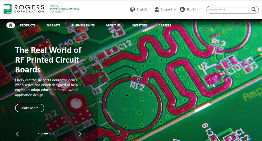Select the third carousel slide indicator
Screen dimensions: 262x141
pyautogui.click(x=52, y=134)
